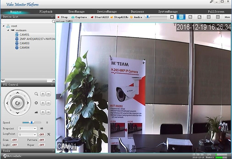Select the single-view layout icon
This screenshot has height=159, width=232.
(172, 17)
